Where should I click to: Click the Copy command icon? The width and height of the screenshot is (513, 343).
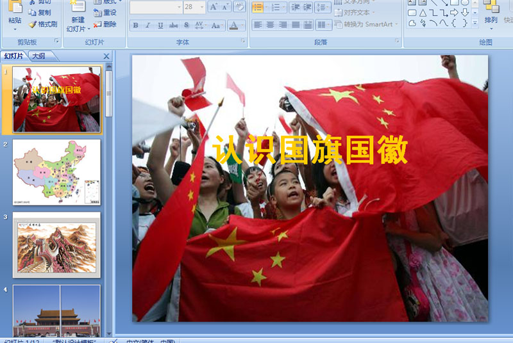click(39, 12)
